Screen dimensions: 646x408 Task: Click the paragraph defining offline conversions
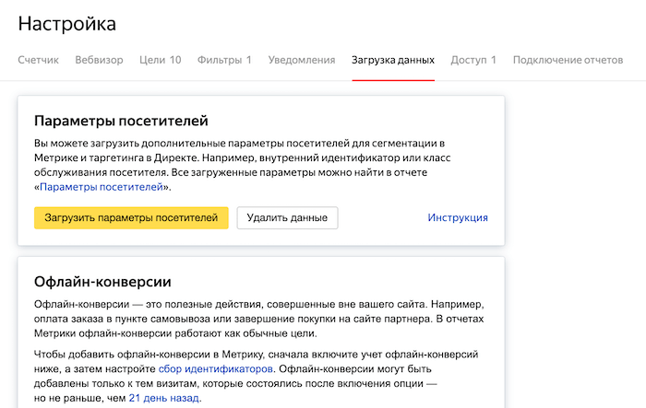(x=258, y=319)
